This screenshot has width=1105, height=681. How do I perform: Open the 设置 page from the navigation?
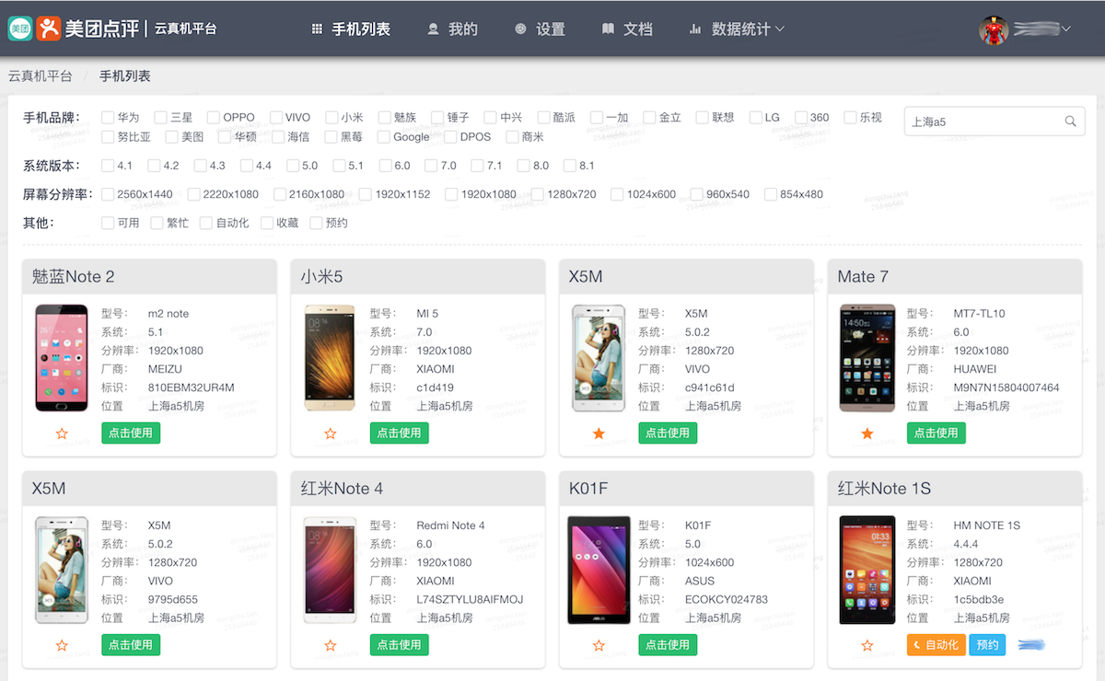coord(540,29)
